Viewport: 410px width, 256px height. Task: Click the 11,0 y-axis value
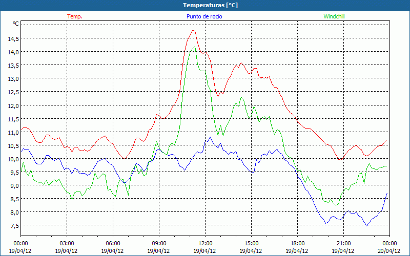pos(13,132)
